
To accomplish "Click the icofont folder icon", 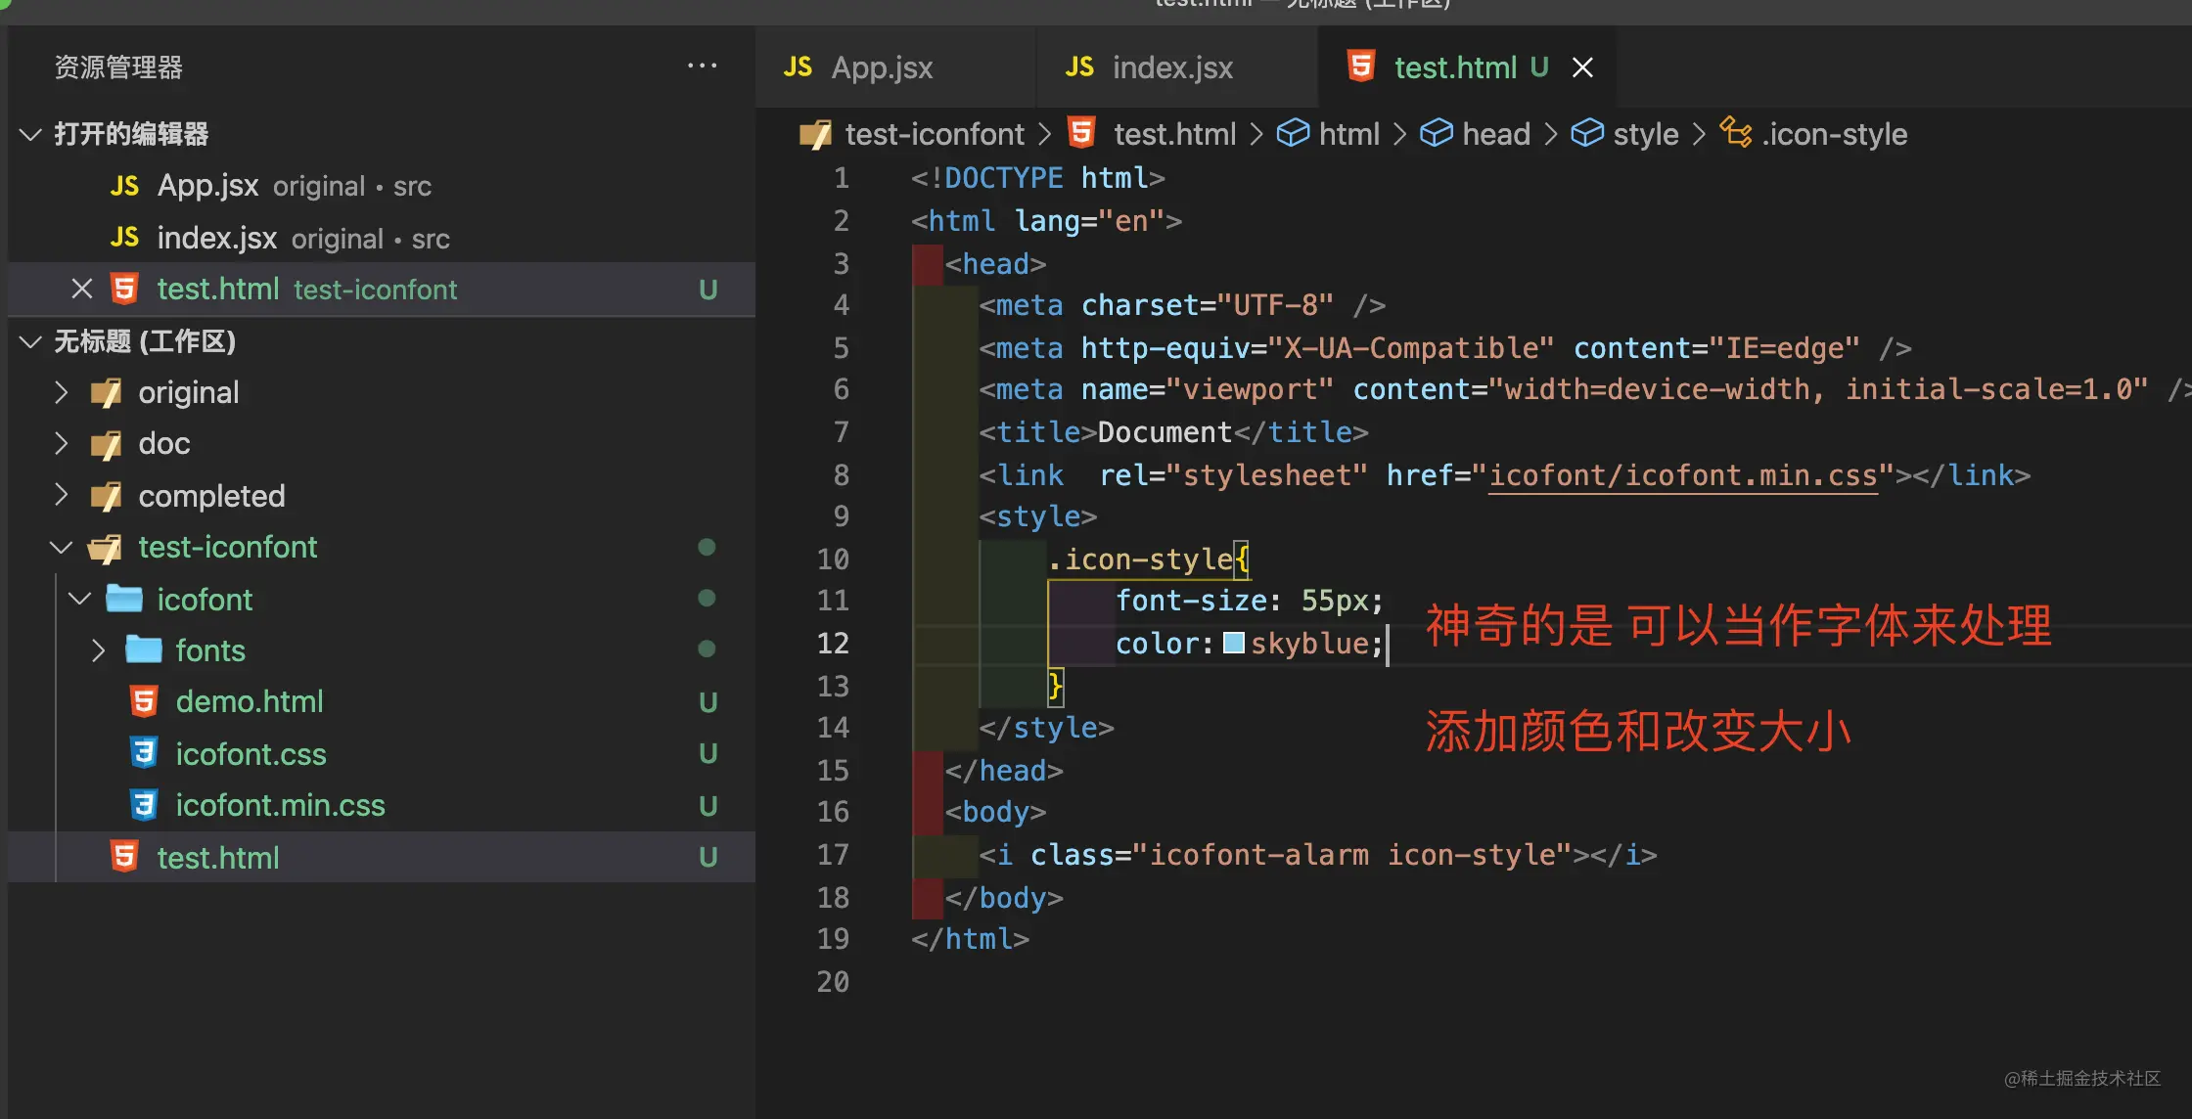I will (124, 599).
